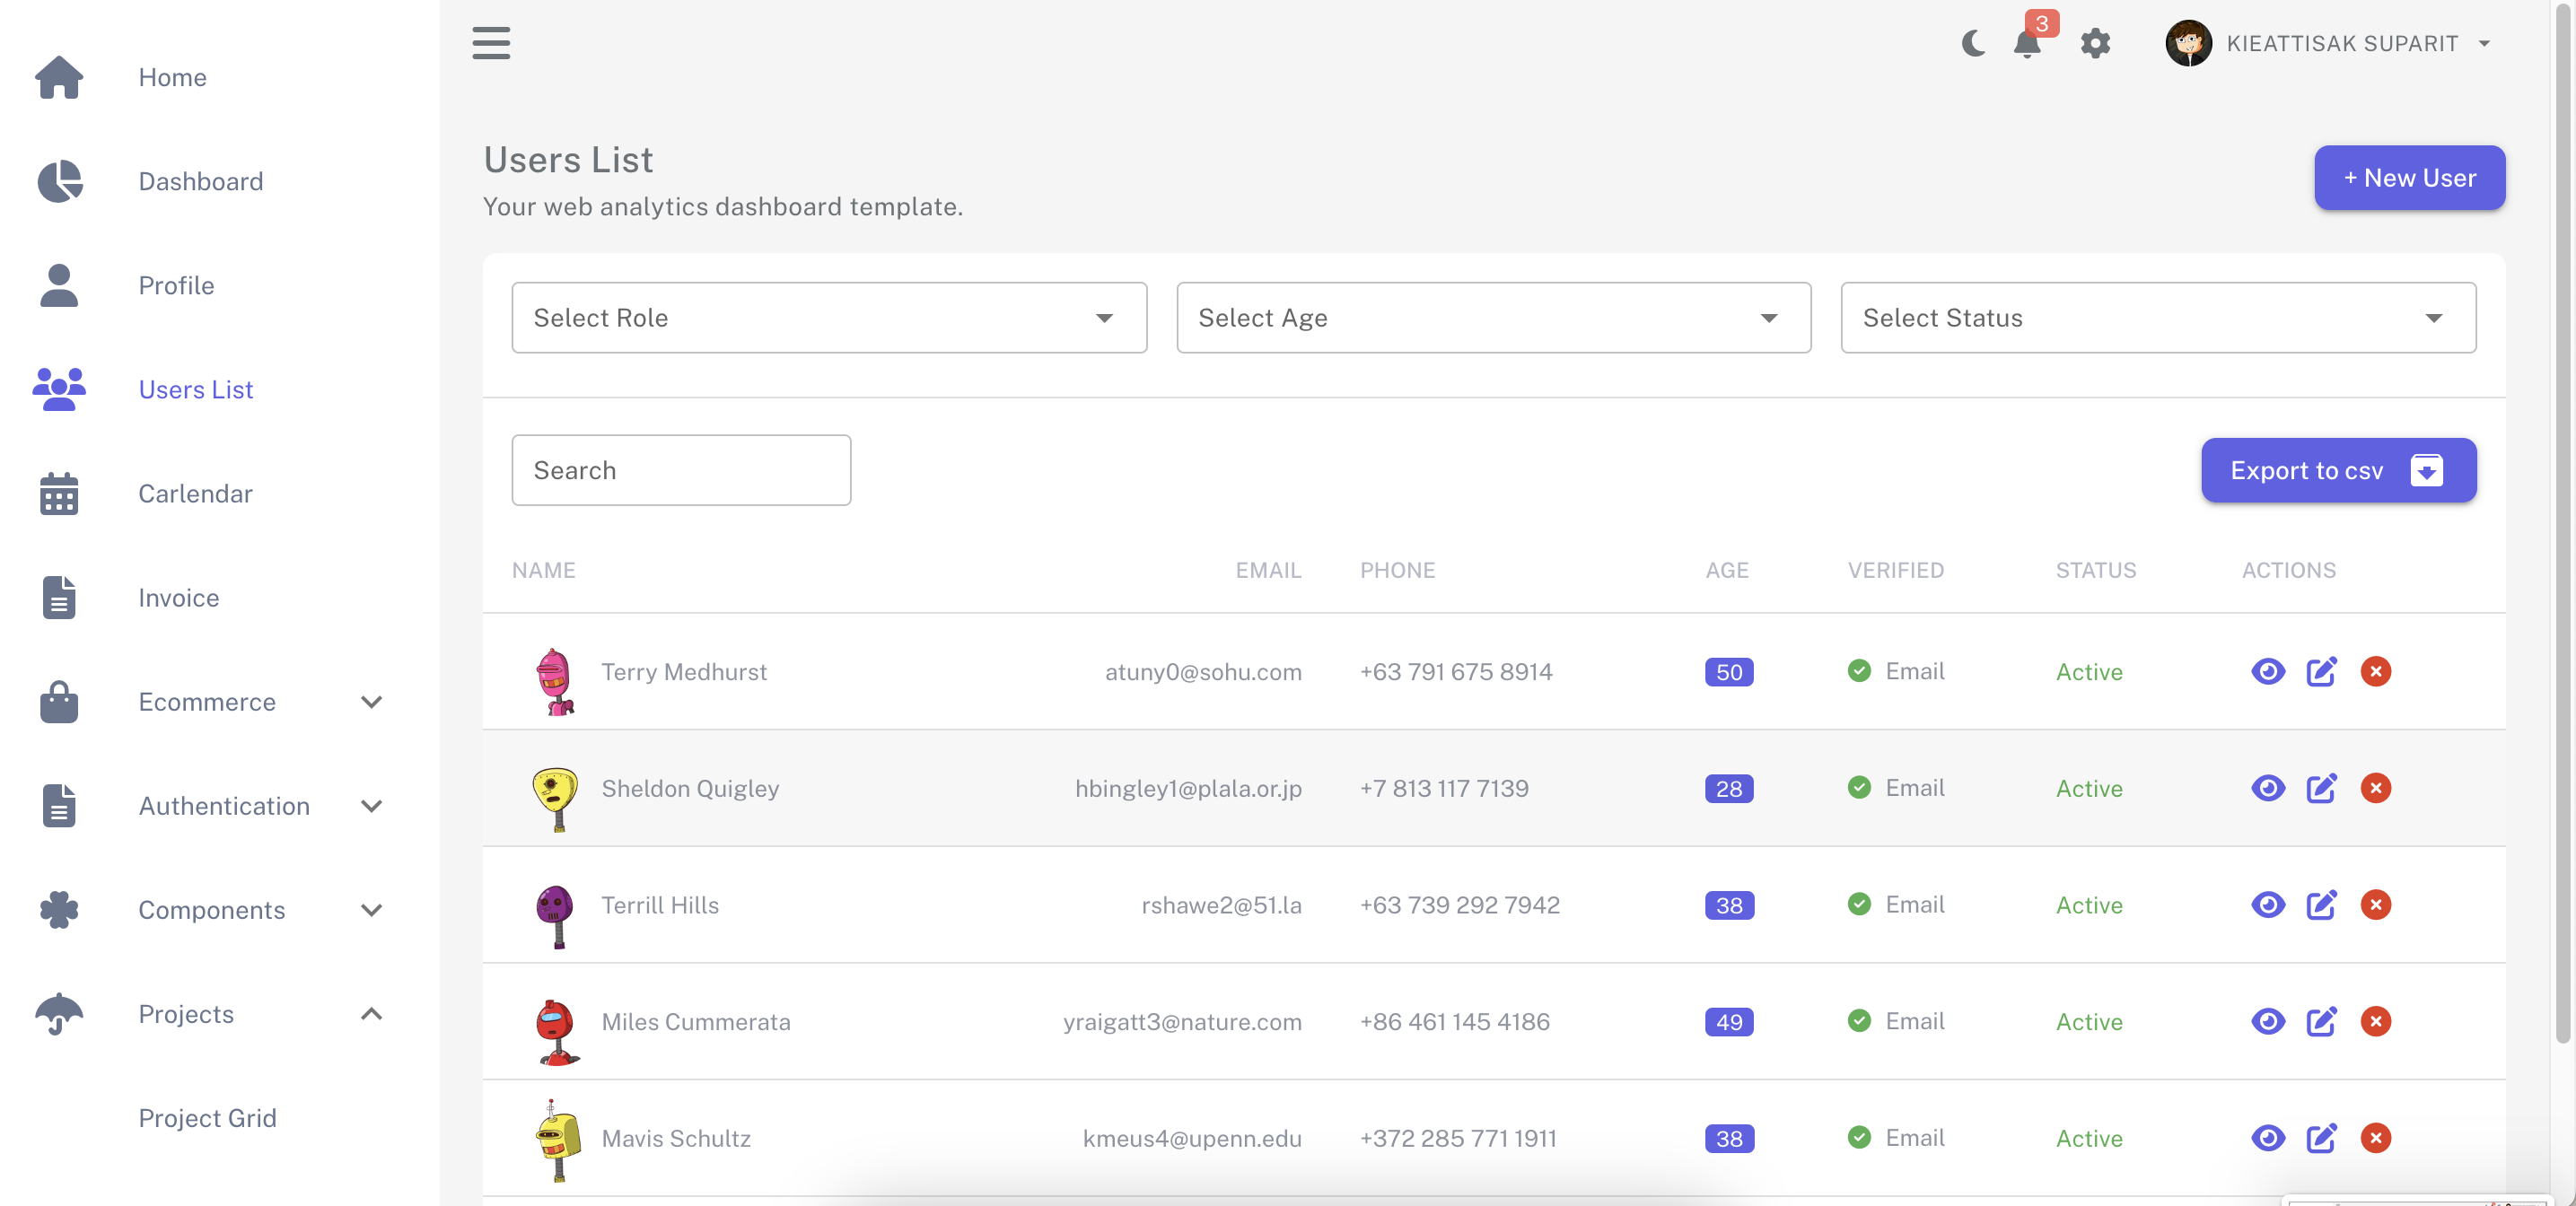Delete Terry Medhurst red X icon
This screenshot has height=1206, width=2576.
(2376, 671)
